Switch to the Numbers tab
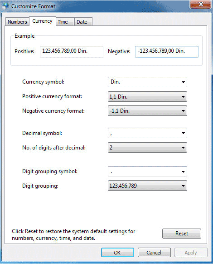The width and height of the screenshot is (213, 264). tap(17, 22)
